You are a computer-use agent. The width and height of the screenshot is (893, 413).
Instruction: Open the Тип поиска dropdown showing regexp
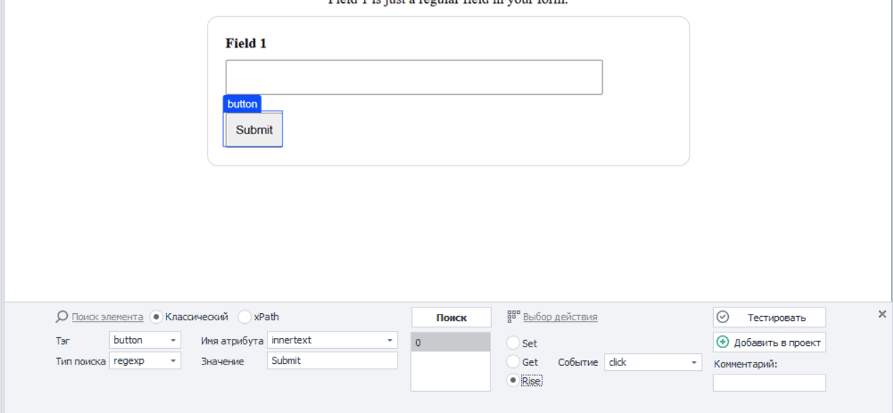pyautogui.click(x=146, y=361)
